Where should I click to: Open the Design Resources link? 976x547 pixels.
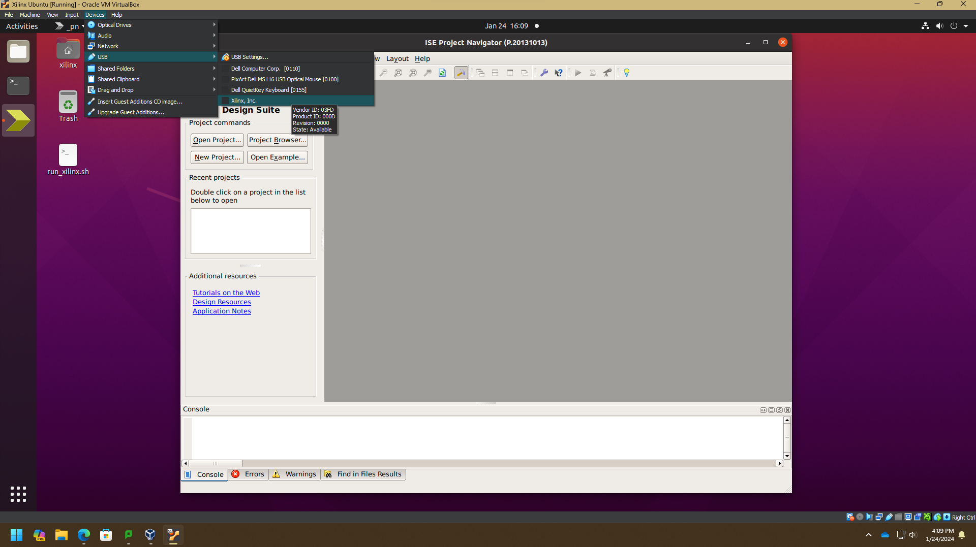point(222,302)
